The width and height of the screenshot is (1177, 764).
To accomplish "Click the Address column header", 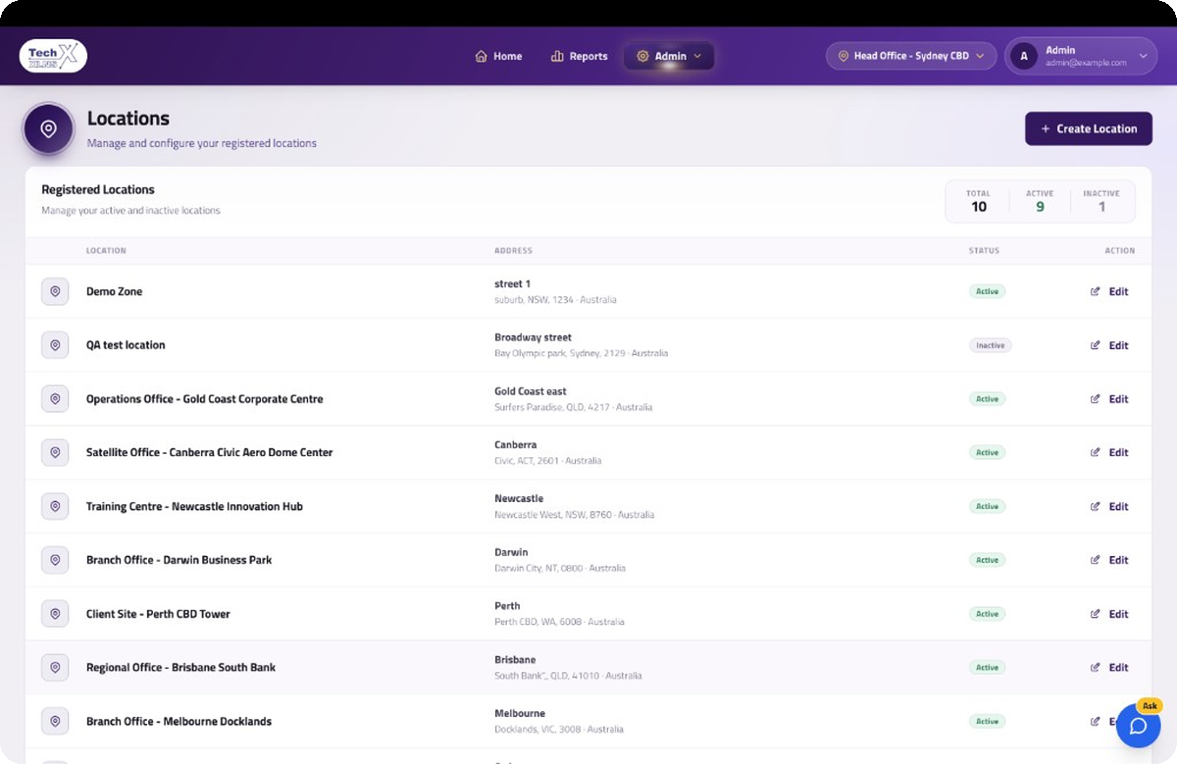I will click(x=513, y=251).
